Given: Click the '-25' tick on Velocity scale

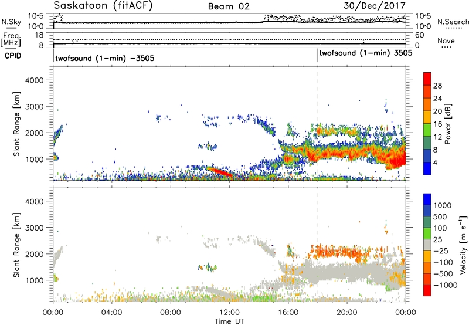Looking at the screenshot, I should click(441, 250).
